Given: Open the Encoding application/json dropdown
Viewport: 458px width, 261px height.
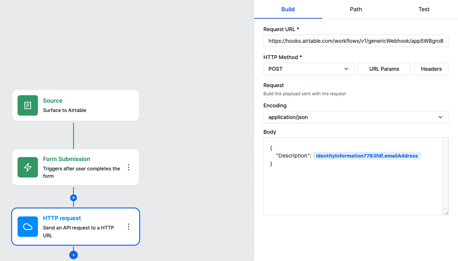Looking at the screenshot, I should (356, 117).
